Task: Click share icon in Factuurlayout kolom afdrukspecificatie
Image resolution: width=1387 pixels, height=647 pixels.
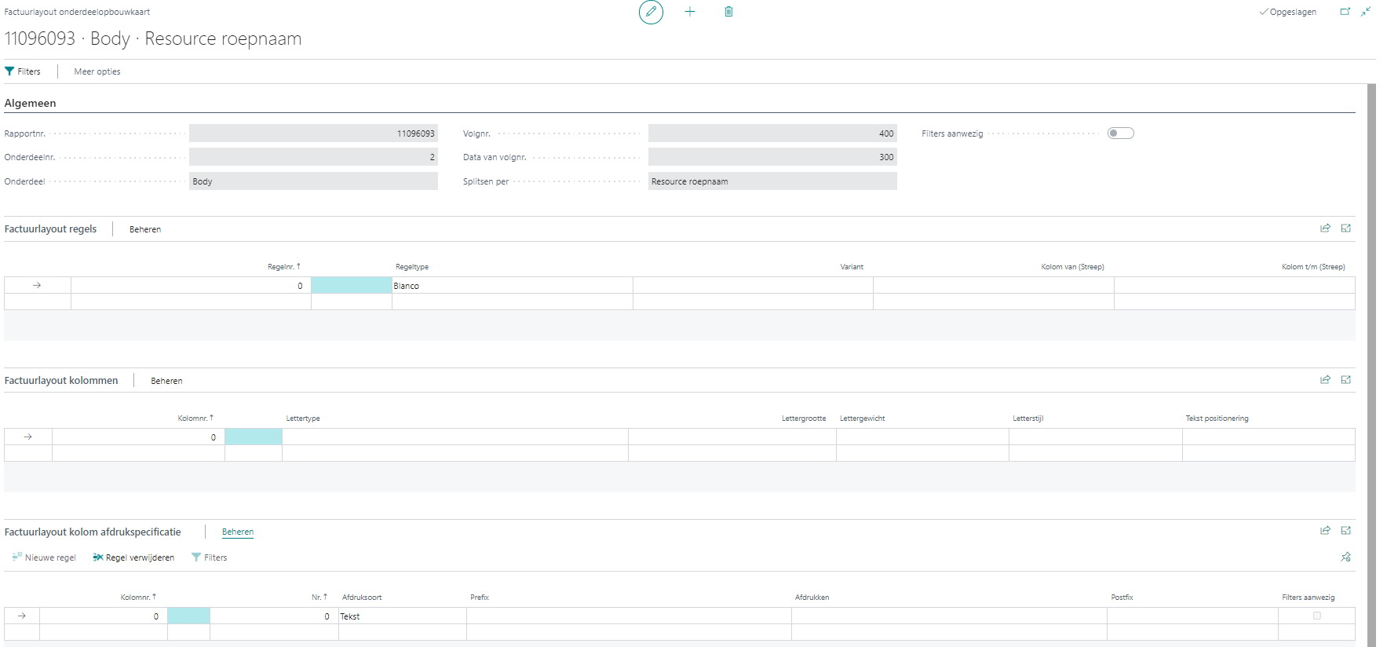Action: click(x=1325, y=531)
